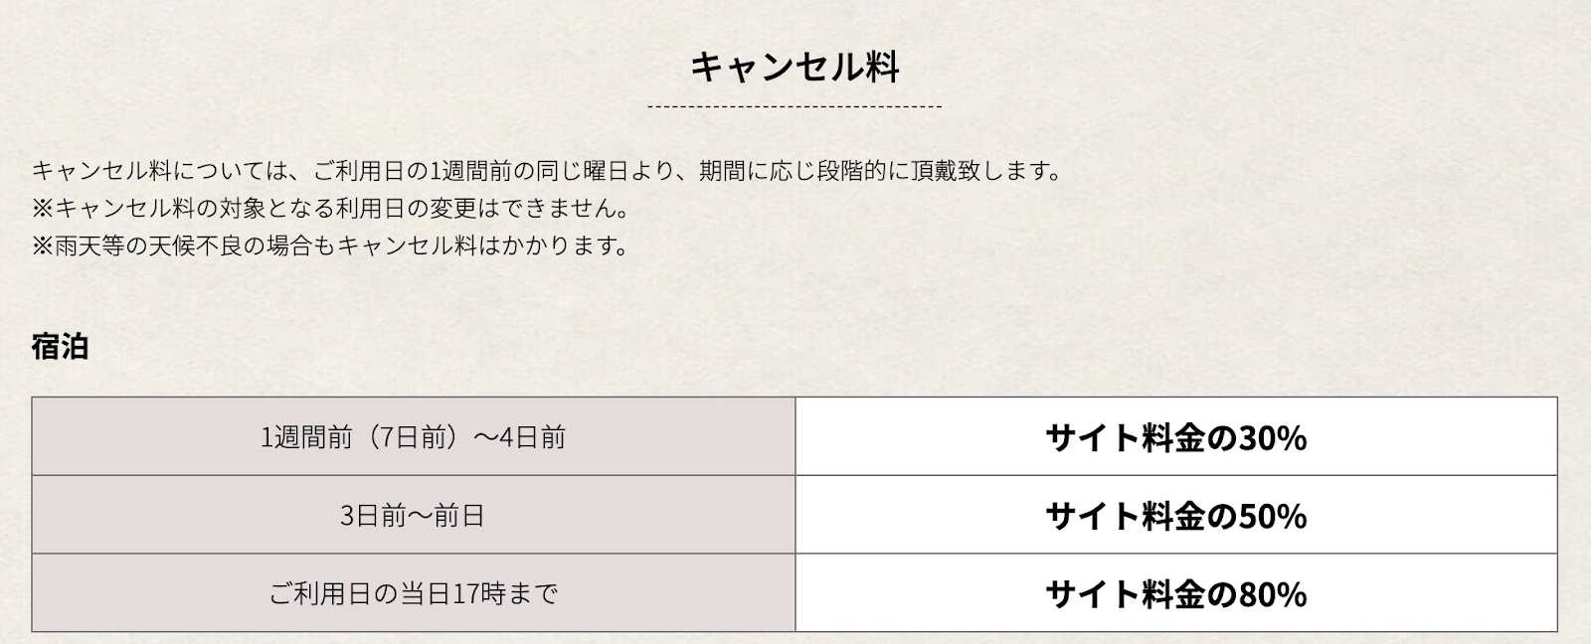Click the ※ mark before 雨天等
Image resolution: width=1591 pixels, height=644 pixels.
tap(43, 245)
